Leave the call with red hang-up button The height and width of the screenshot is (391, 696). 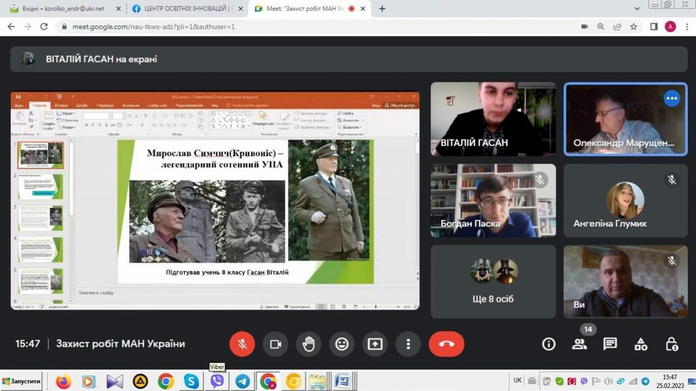447,344
